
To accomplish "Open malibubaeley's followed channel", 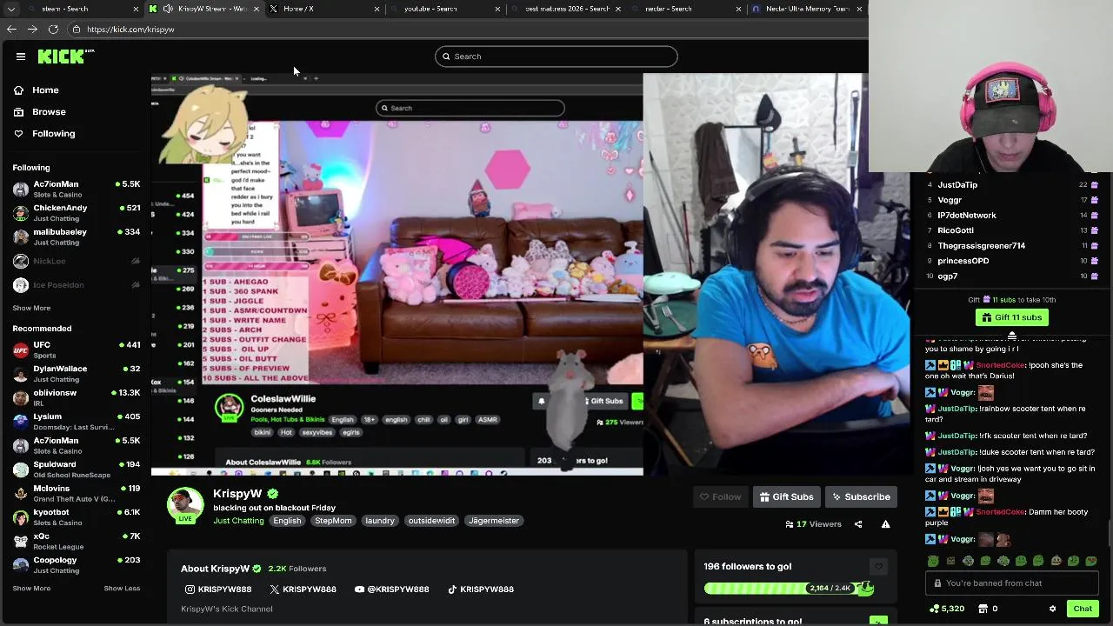I will (x=76, y=236).
